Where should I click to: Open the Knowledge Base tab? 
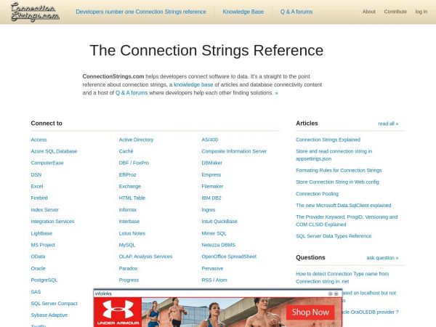[x=243, y=12]
